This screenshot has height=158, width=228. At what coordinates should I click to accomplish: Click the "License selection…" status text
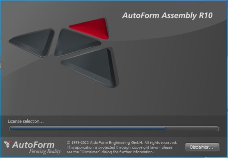[x=26, y=121]
